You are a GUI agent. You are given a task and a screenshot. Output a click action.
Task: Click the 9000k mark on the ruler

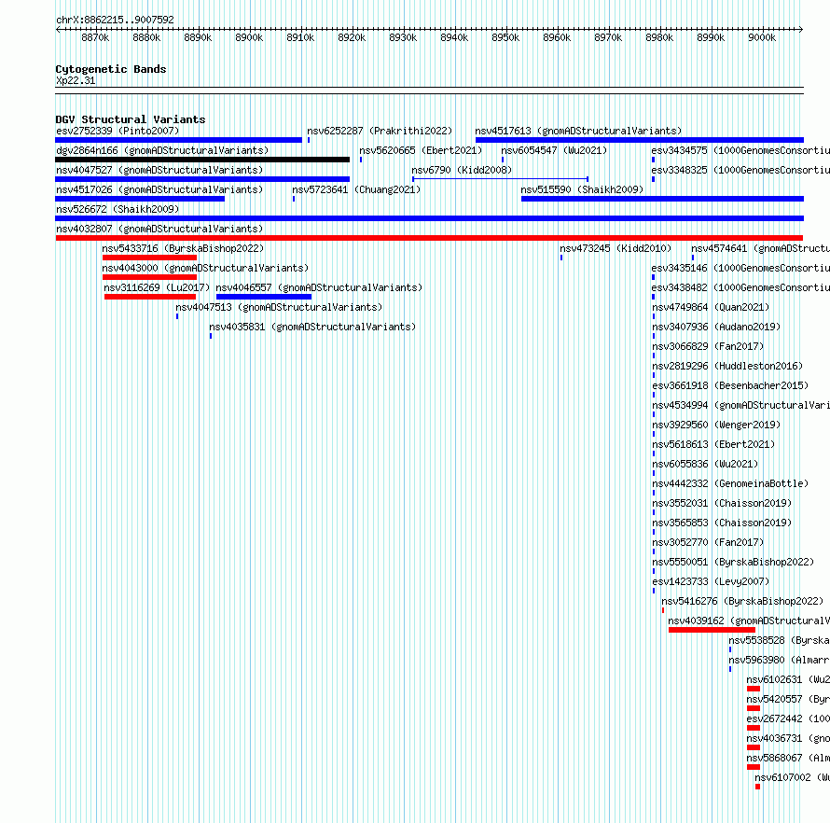coord(762,37)
